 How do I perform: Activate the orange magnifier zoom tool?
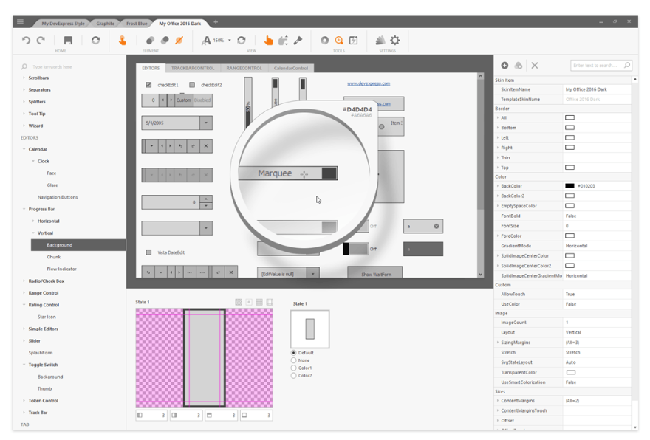point(339,40)
